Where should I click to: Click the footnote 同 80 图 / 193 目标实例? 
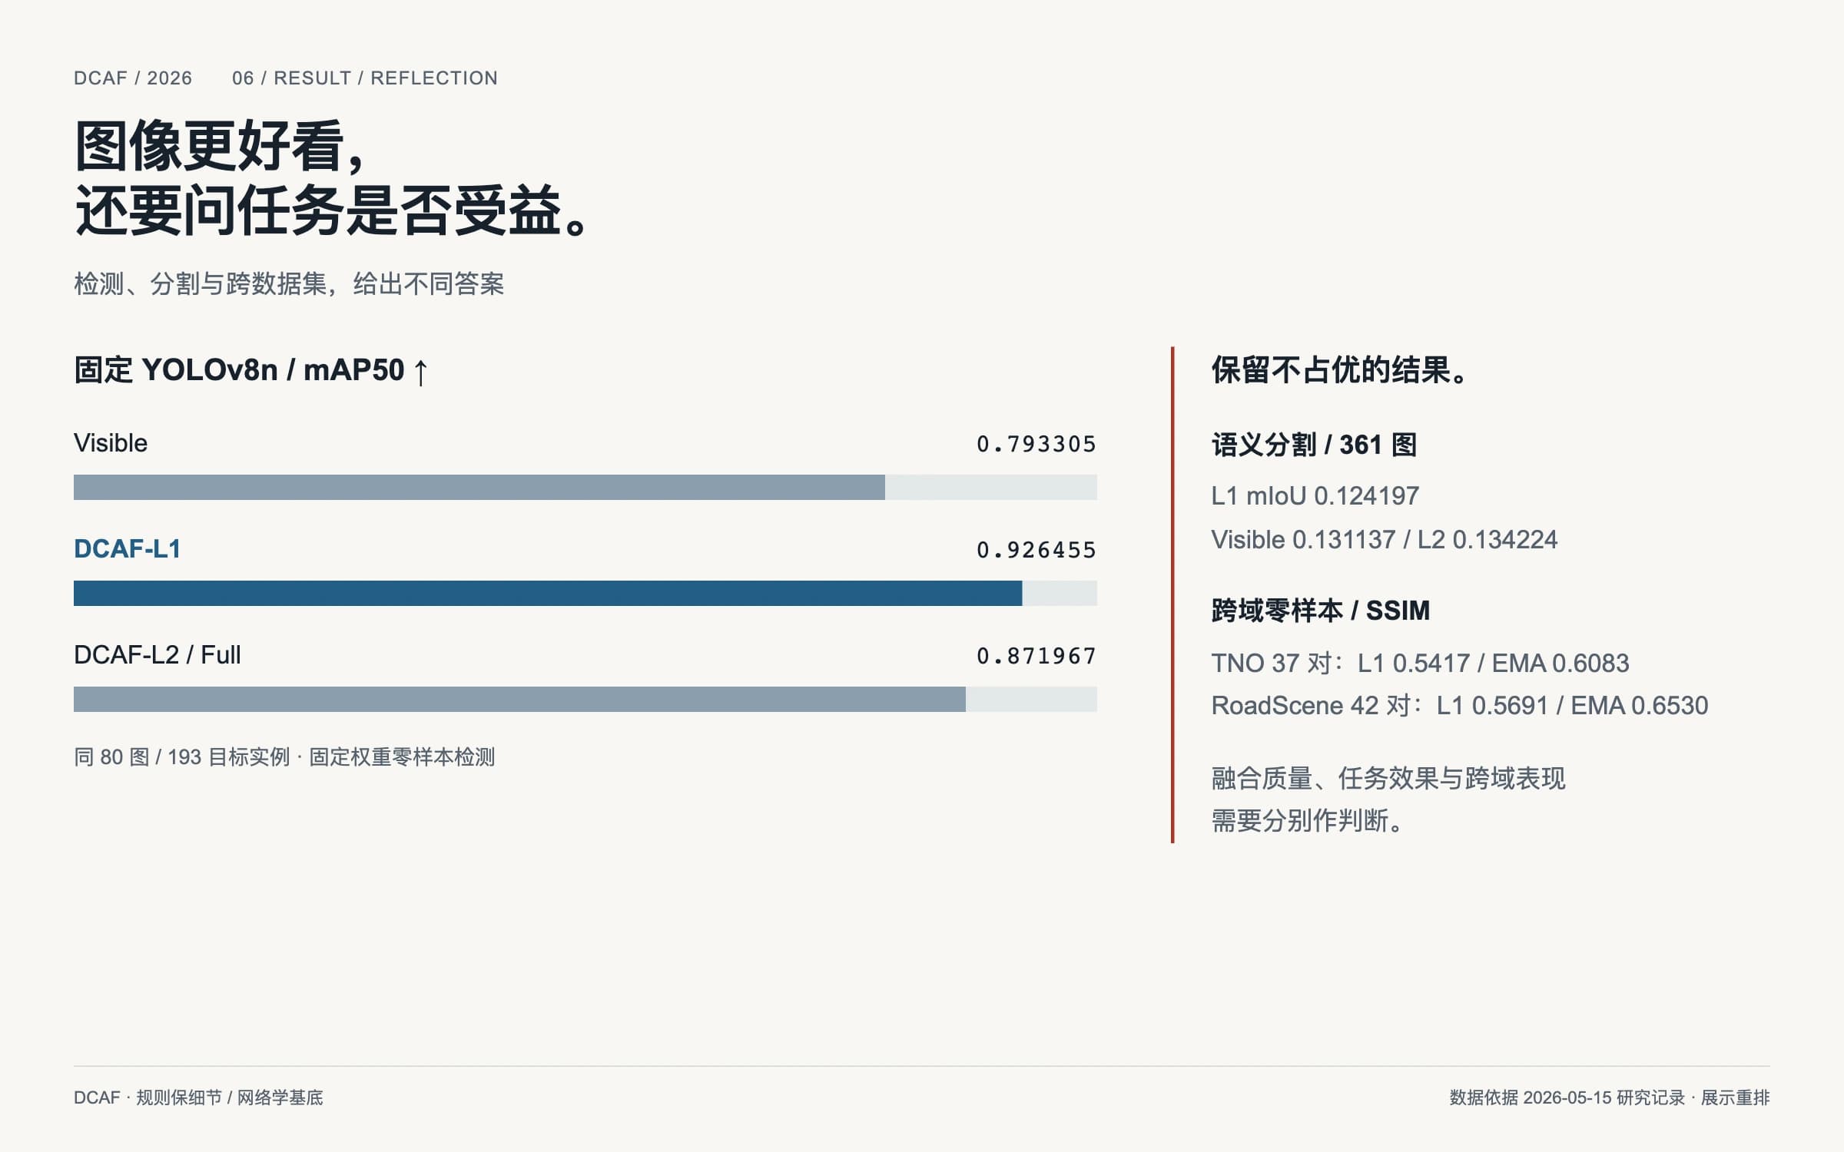pos(182,757)
